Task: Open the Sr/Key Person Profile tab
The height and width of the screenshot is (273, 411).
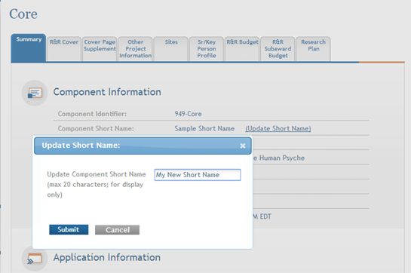Action: (x=207, y=49)
